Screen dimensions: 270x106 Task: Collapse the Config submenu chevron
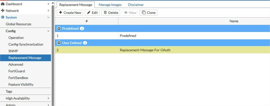coord(48,31)
